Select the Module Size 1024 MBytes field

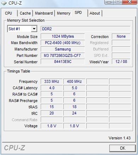(63, 36)
